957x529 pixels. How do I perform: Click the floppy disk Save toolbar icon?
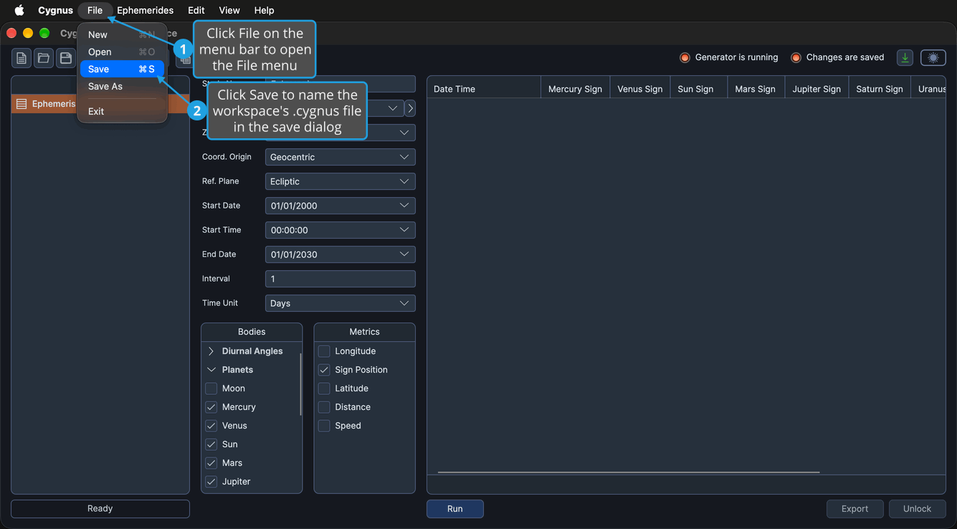[65, 58]
